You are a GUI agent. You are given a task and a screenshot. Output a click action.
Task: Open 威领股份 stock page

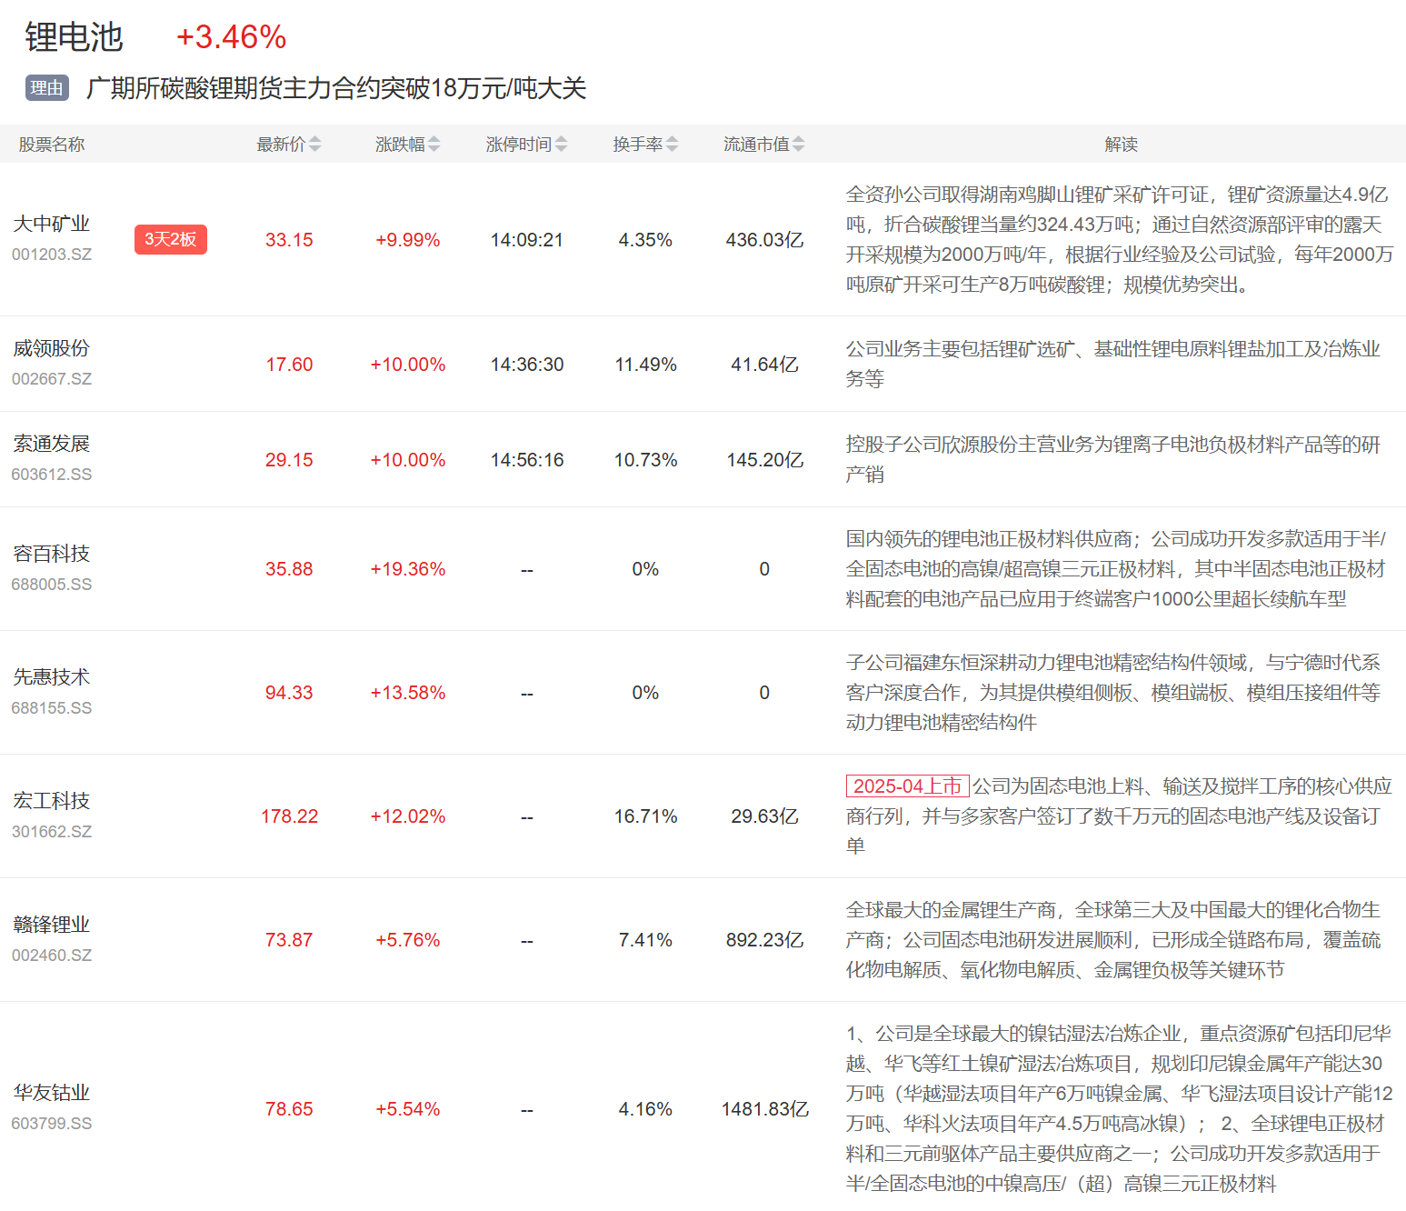click(x=52, y=348)
